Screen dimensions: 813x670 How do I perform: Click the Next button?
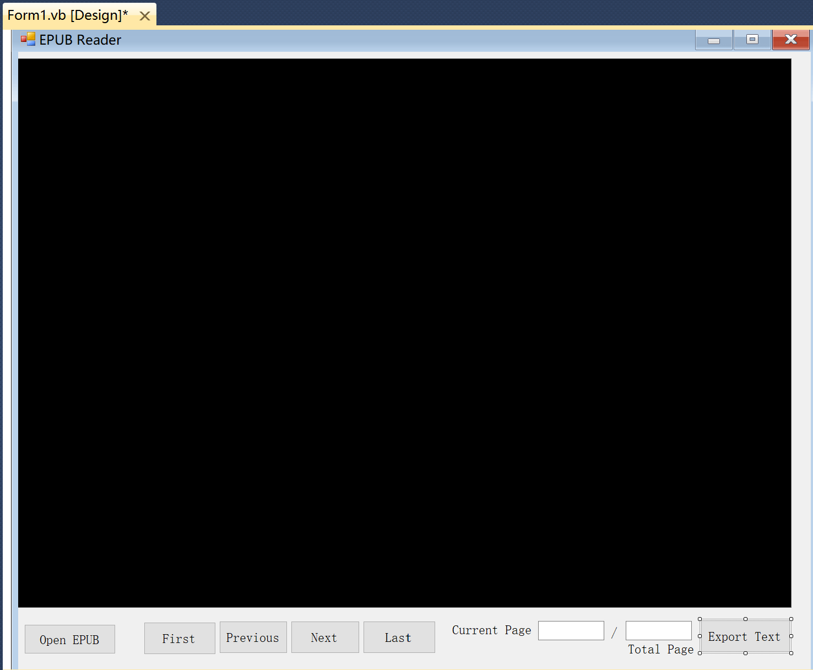[x=324, y=637]
